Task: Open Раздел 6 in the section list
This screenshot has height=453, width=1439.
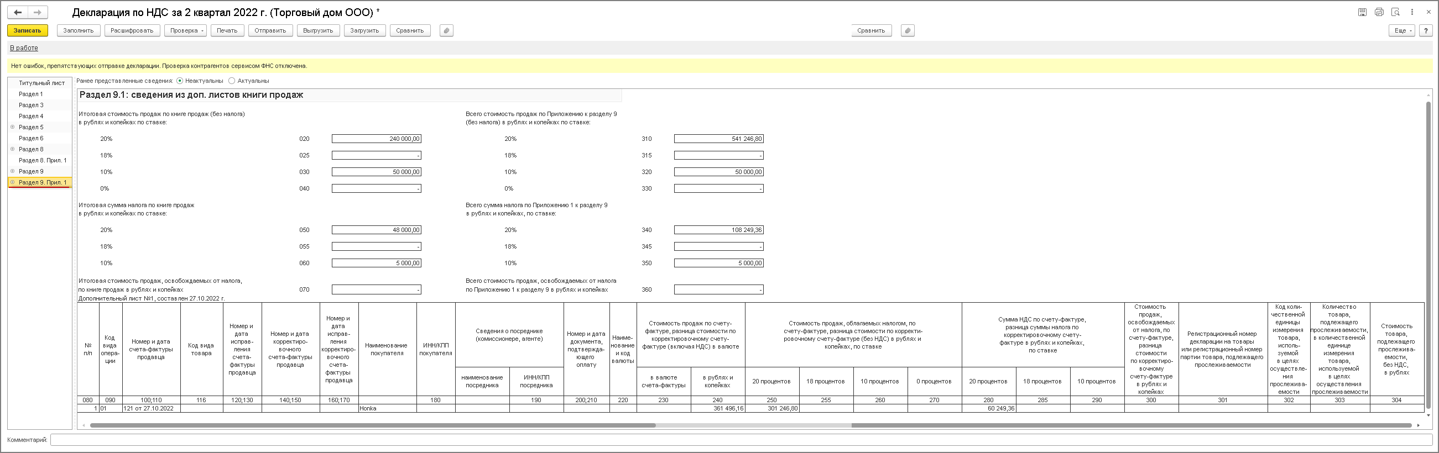Action: pos(31,138)
